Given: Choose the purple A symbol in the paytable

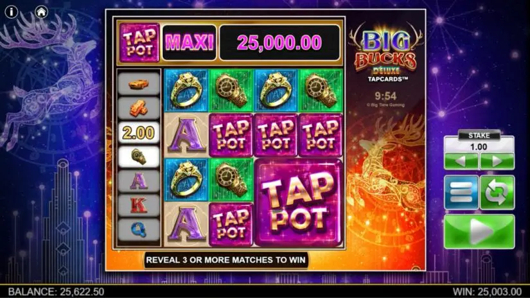Looking at the screenshot, I should 139,182.
